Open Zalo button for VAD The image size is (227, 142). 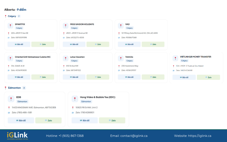153,44
